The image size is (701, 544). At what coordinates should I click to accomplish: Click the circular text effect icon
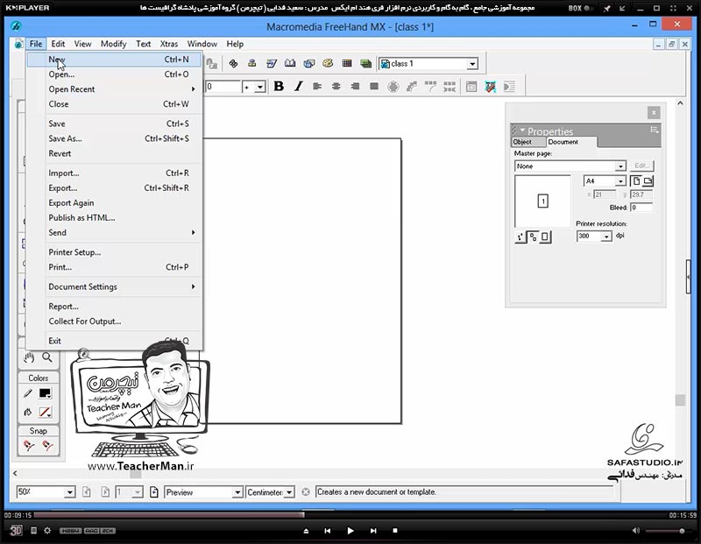click(393, 86)
